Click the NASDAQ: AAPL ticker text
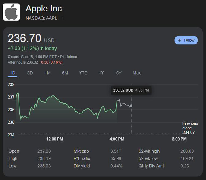This screenshot has width=206, height=180. tap(41, 18)
